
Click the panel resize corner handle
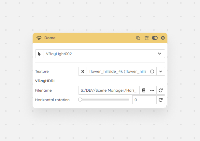[x=165, y=106]
